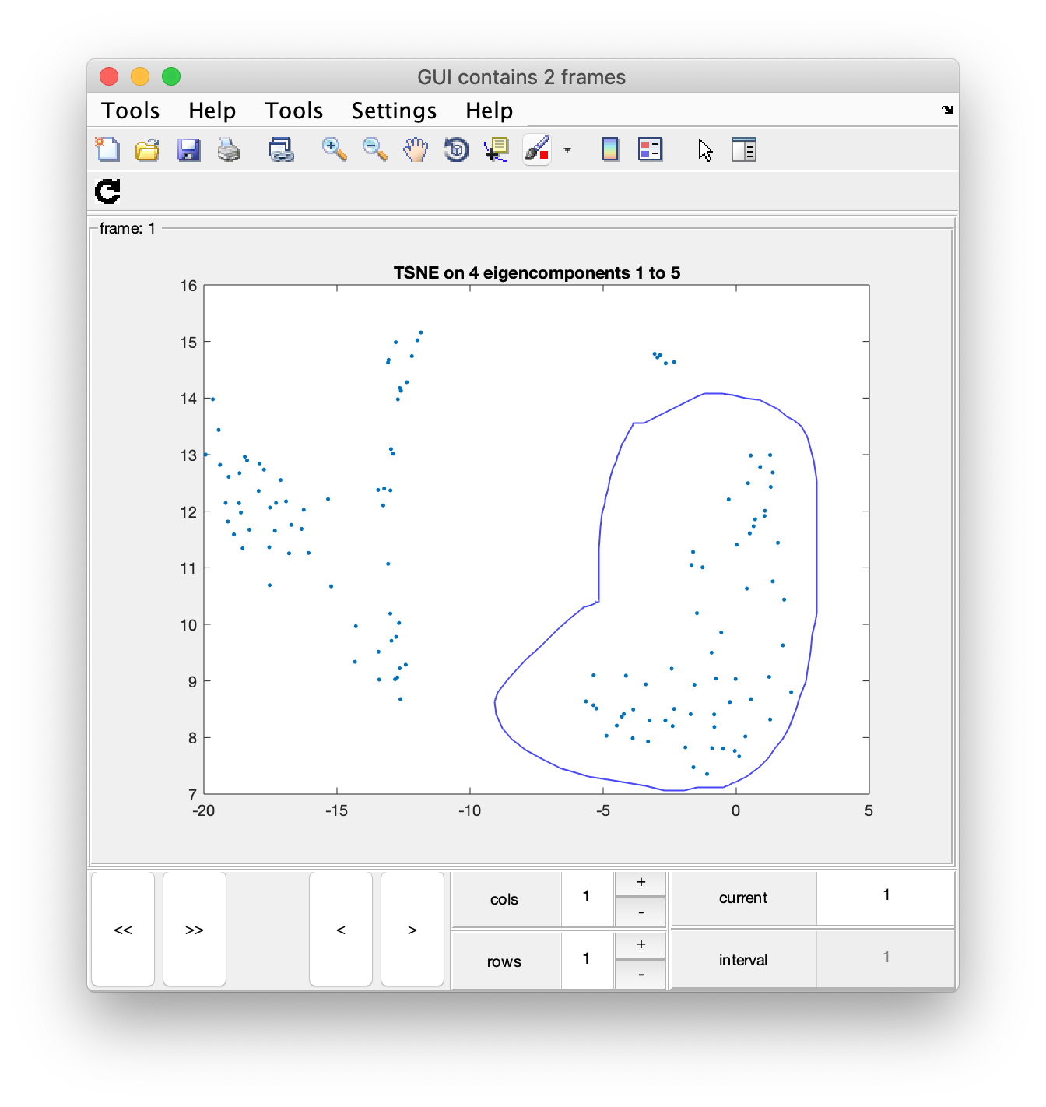Maximize the window with green button

tap(171, 76)
